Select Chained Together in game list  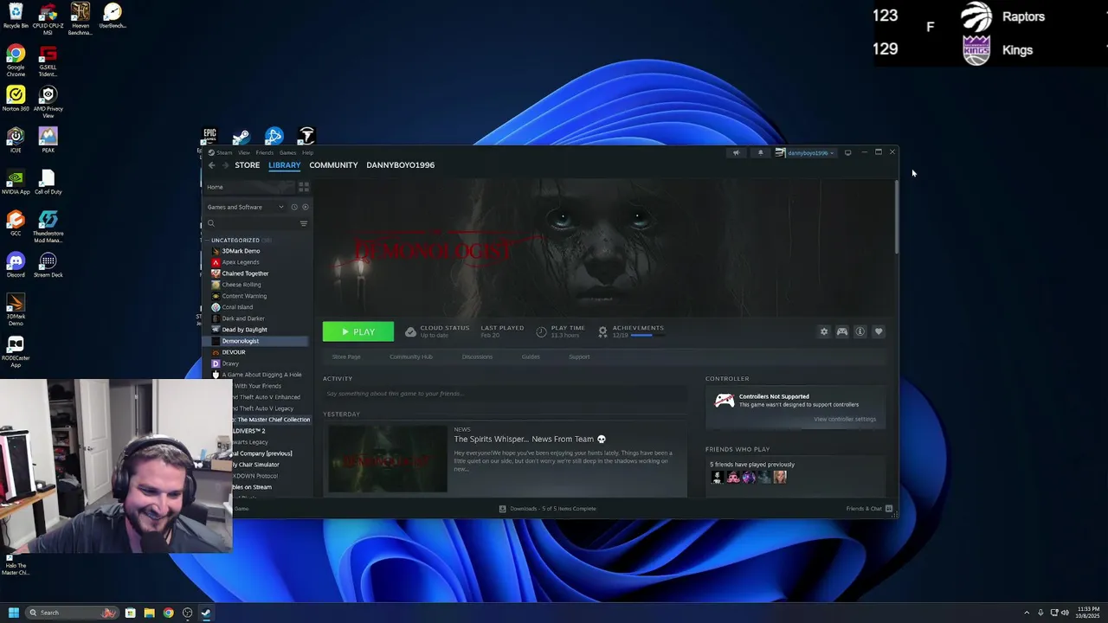[245, 273]
